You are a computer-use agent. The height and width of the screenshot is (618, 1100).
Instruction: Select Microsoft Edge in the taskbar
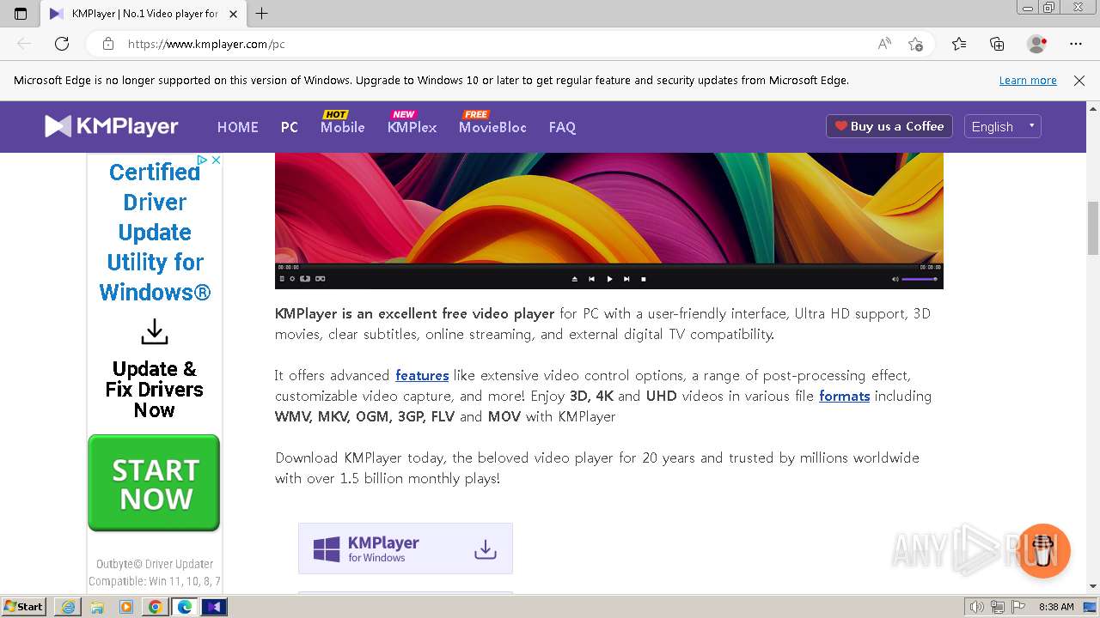point(185,607)
